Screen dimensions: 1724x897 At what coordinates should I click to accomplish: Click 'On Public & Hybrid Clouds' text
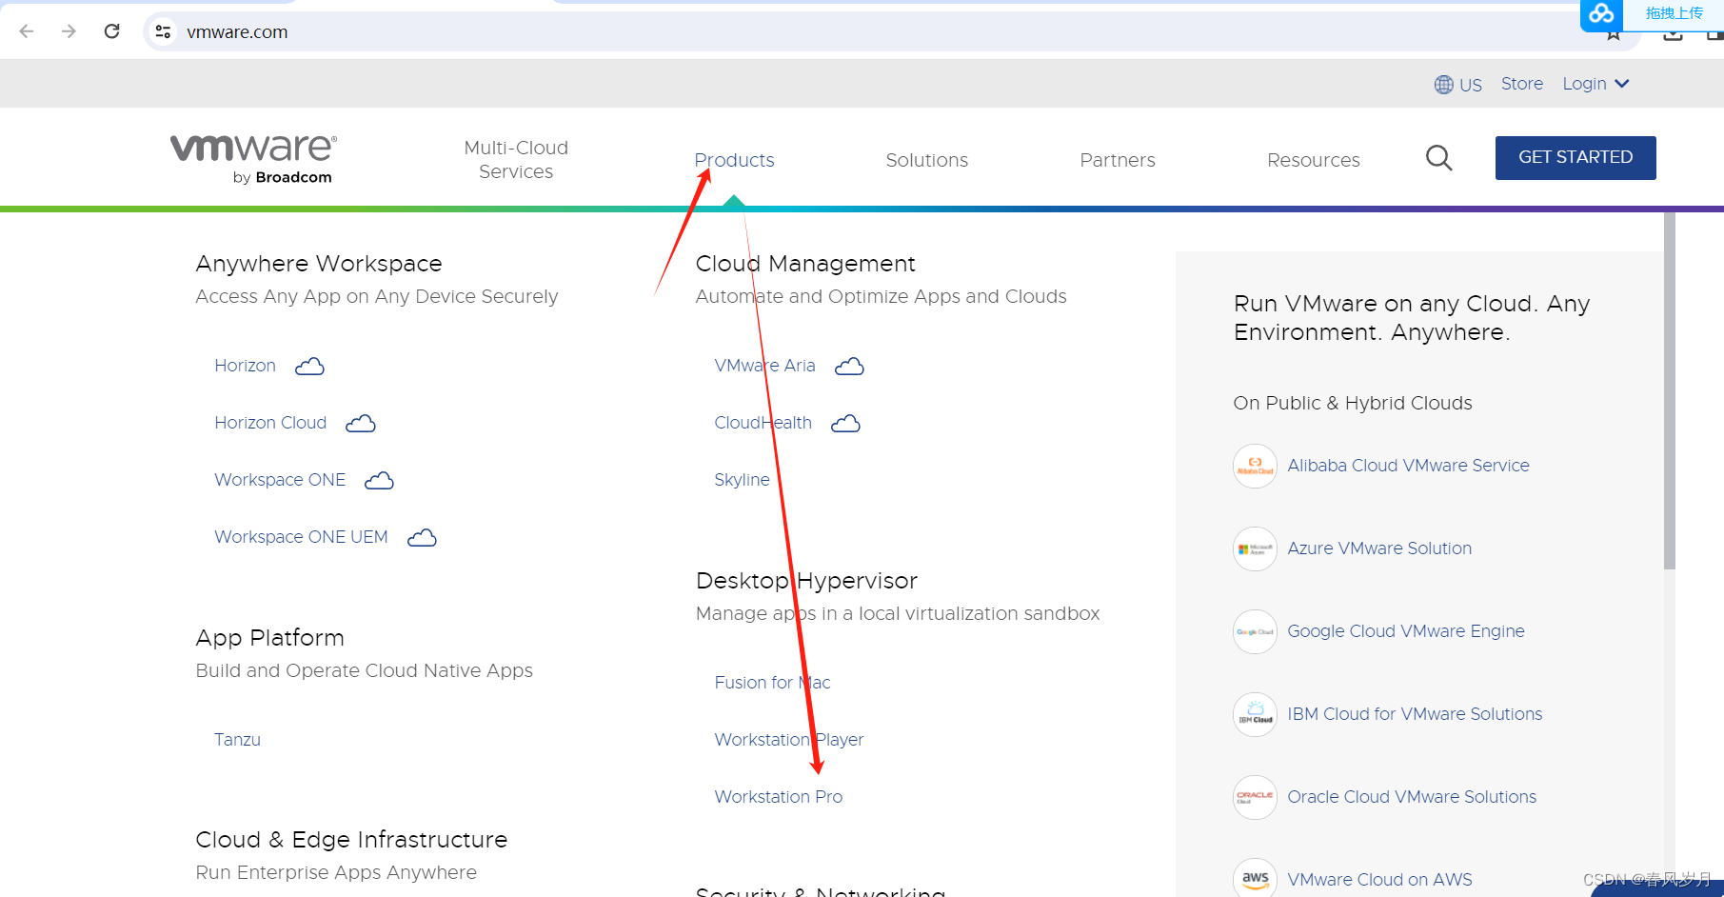click(1352, 403)
